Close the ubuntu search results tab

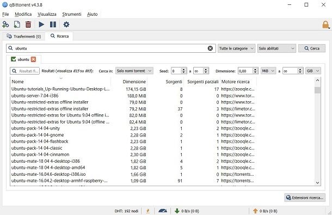click(33, 59)
